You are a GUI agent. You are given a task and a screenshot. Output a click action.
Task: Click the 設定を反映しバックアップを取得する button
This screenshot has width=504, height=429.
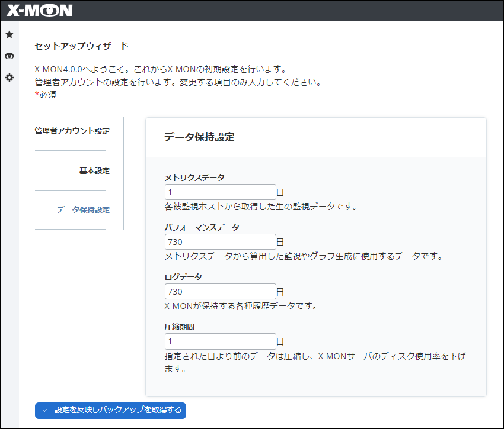[110, 411]
